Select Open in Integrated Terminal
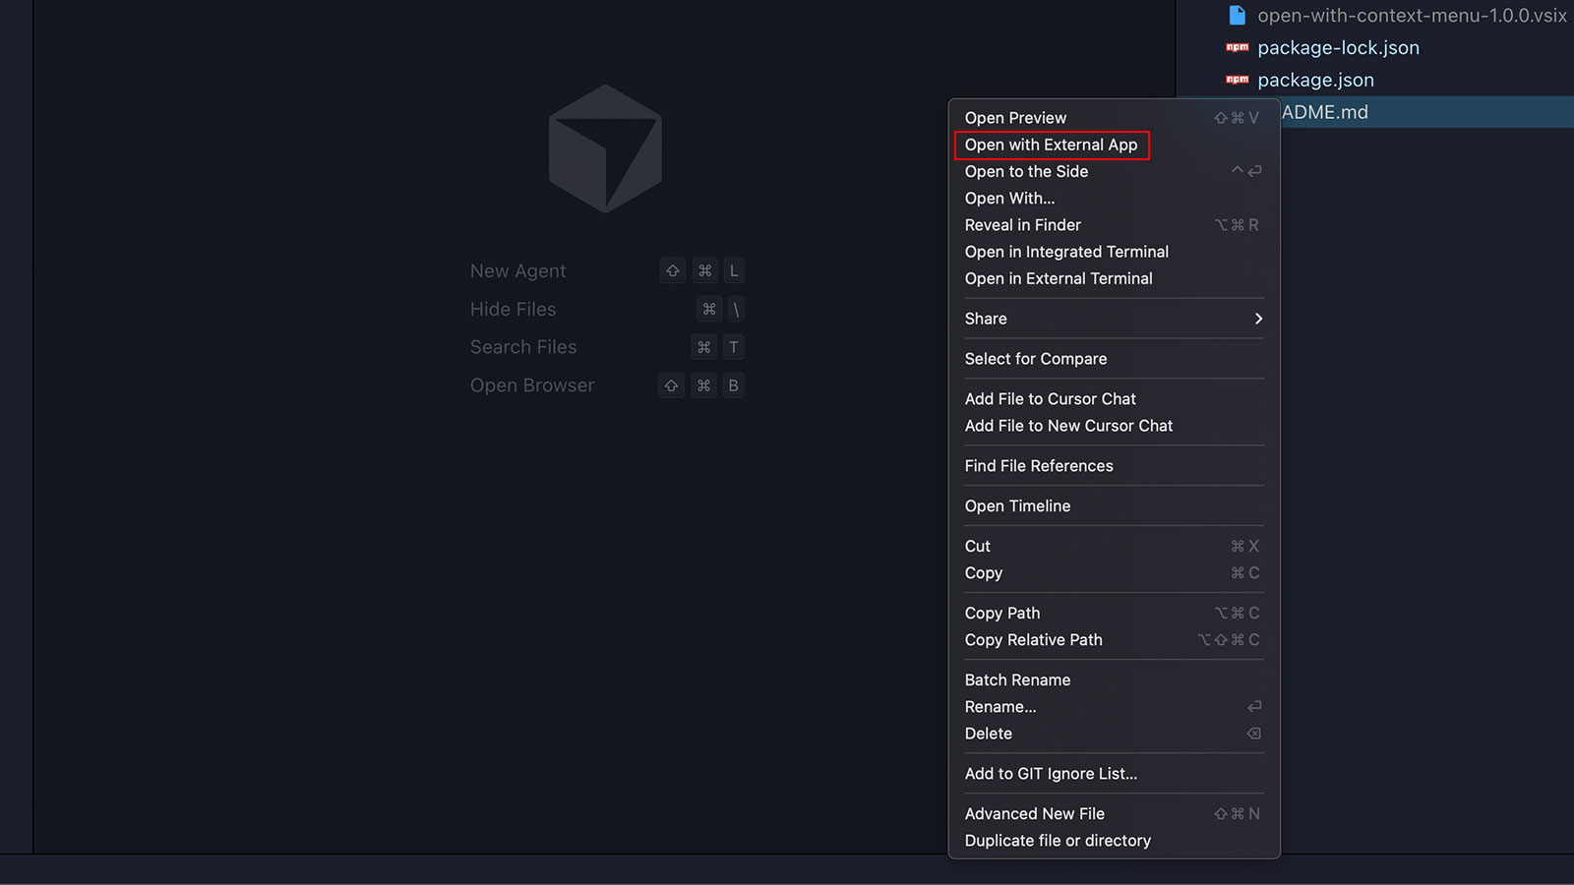The width and height of the screenshot is (1574, 885). click(1066, 252)
